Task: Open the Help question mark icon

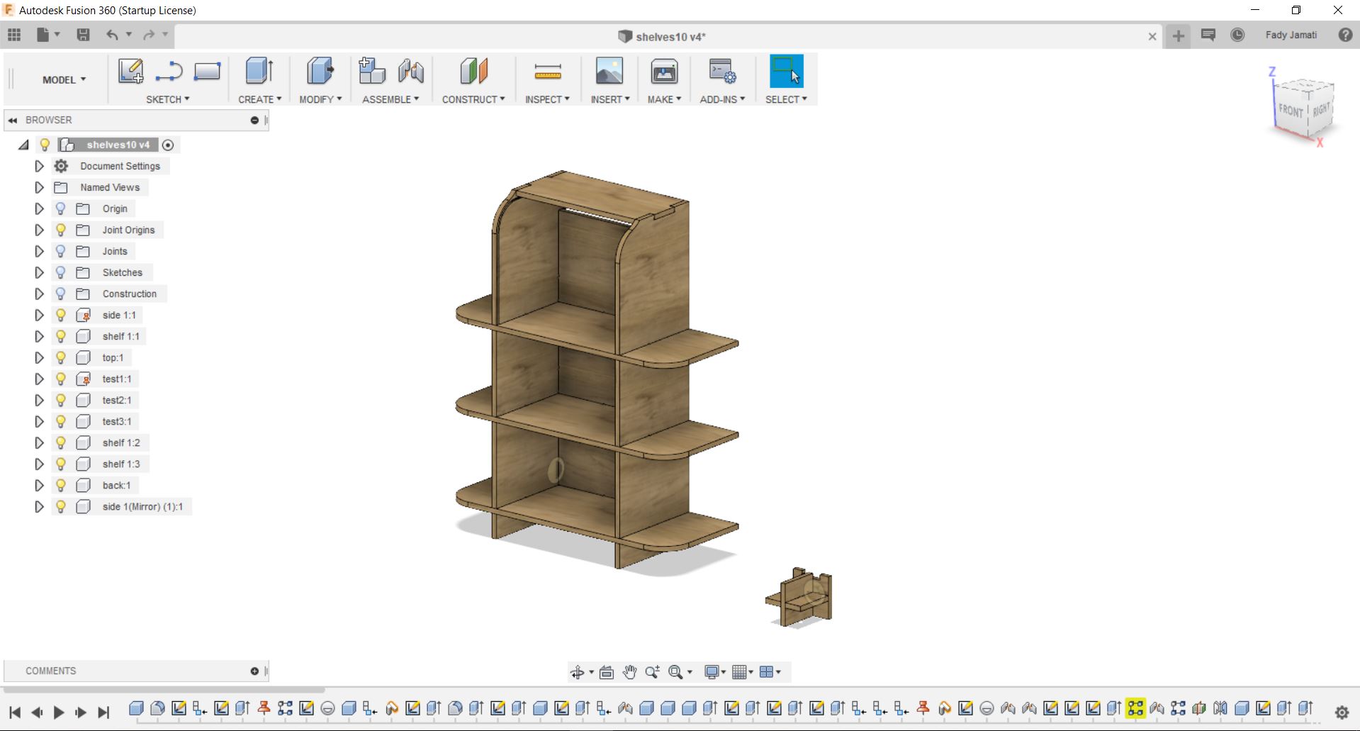Action: click(1345, 35)
